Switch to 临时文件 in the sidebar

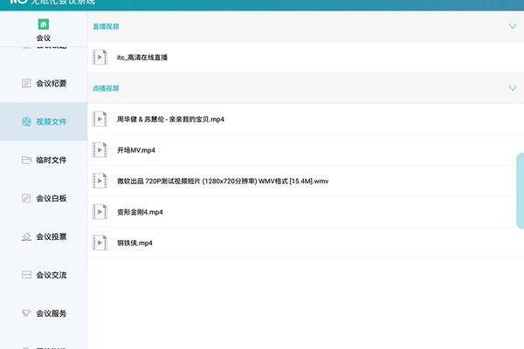[51, 160]
